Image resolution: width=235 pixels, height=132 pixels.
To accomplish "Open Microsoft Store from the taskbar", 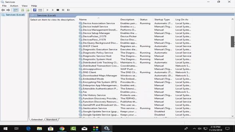I will tap(51, 129).
